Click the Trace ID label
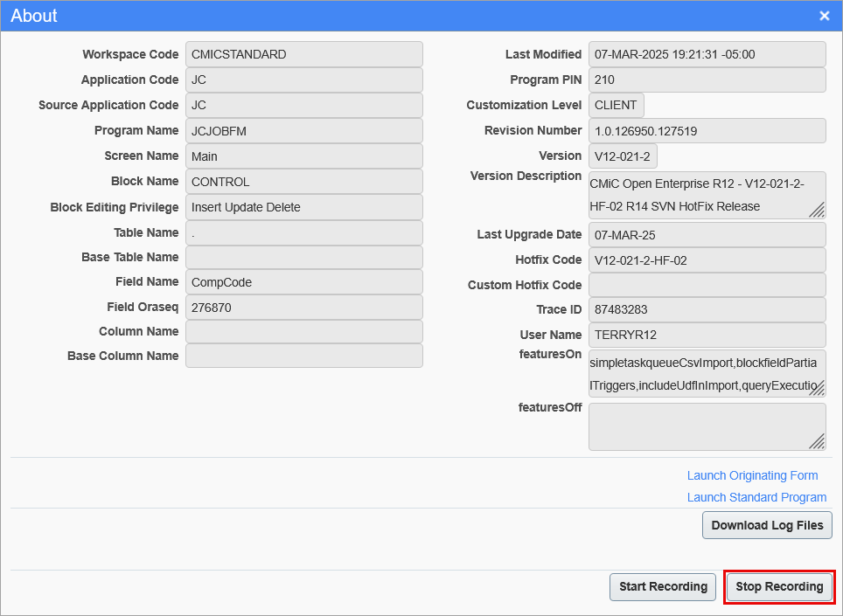The height and width of the screenshot is (616, 843). [x=559, y=309]
